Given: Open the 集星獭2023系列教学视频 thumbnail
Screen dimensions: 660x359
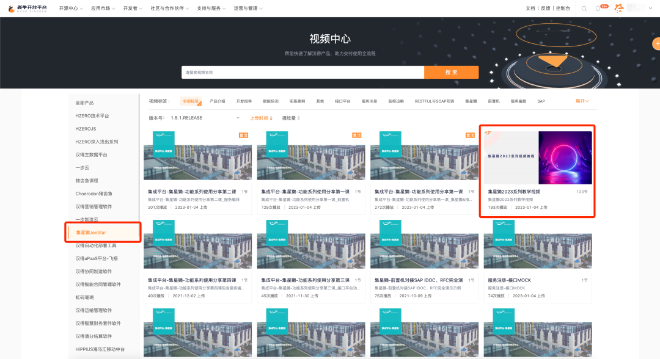Looking at the screenshot, I should click(x=538, y=158).
